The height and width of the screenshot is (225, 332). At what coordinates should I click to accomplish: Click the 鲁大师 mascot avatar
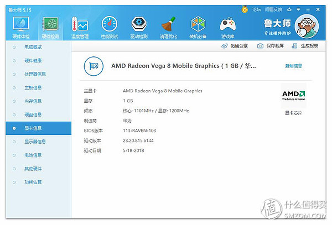[x=307, y=26]
